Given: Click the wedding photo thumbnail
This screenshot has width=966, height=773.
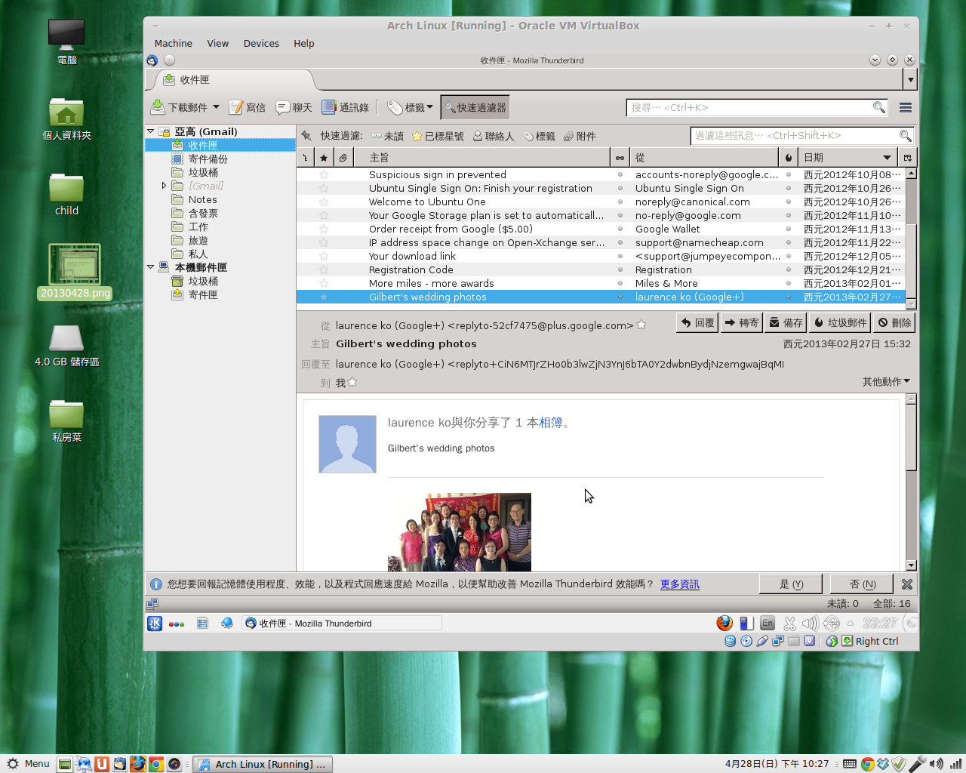Looking at the screenshot, I should click(459, 532).
